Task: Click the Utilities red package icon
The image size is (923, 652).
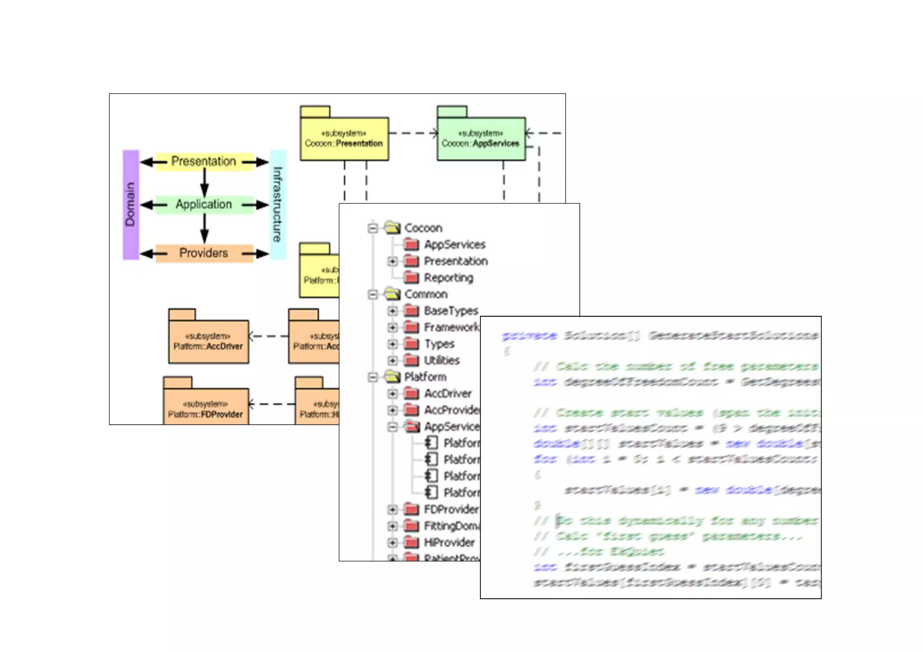Action: [411, 360]
